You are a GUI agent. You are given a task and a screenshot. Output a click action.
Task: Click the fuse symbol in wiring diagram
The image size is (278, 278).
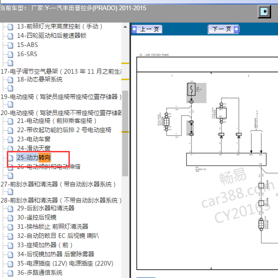(x=192, y=89)
